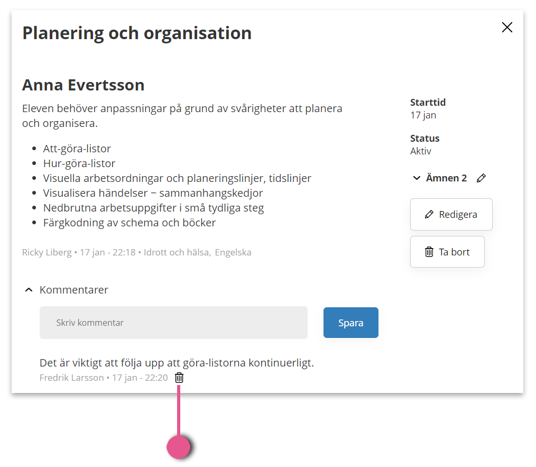Remove the adjustment with Ta bort
This screenshot has width=536, height=467.
(x=447, y=252)
